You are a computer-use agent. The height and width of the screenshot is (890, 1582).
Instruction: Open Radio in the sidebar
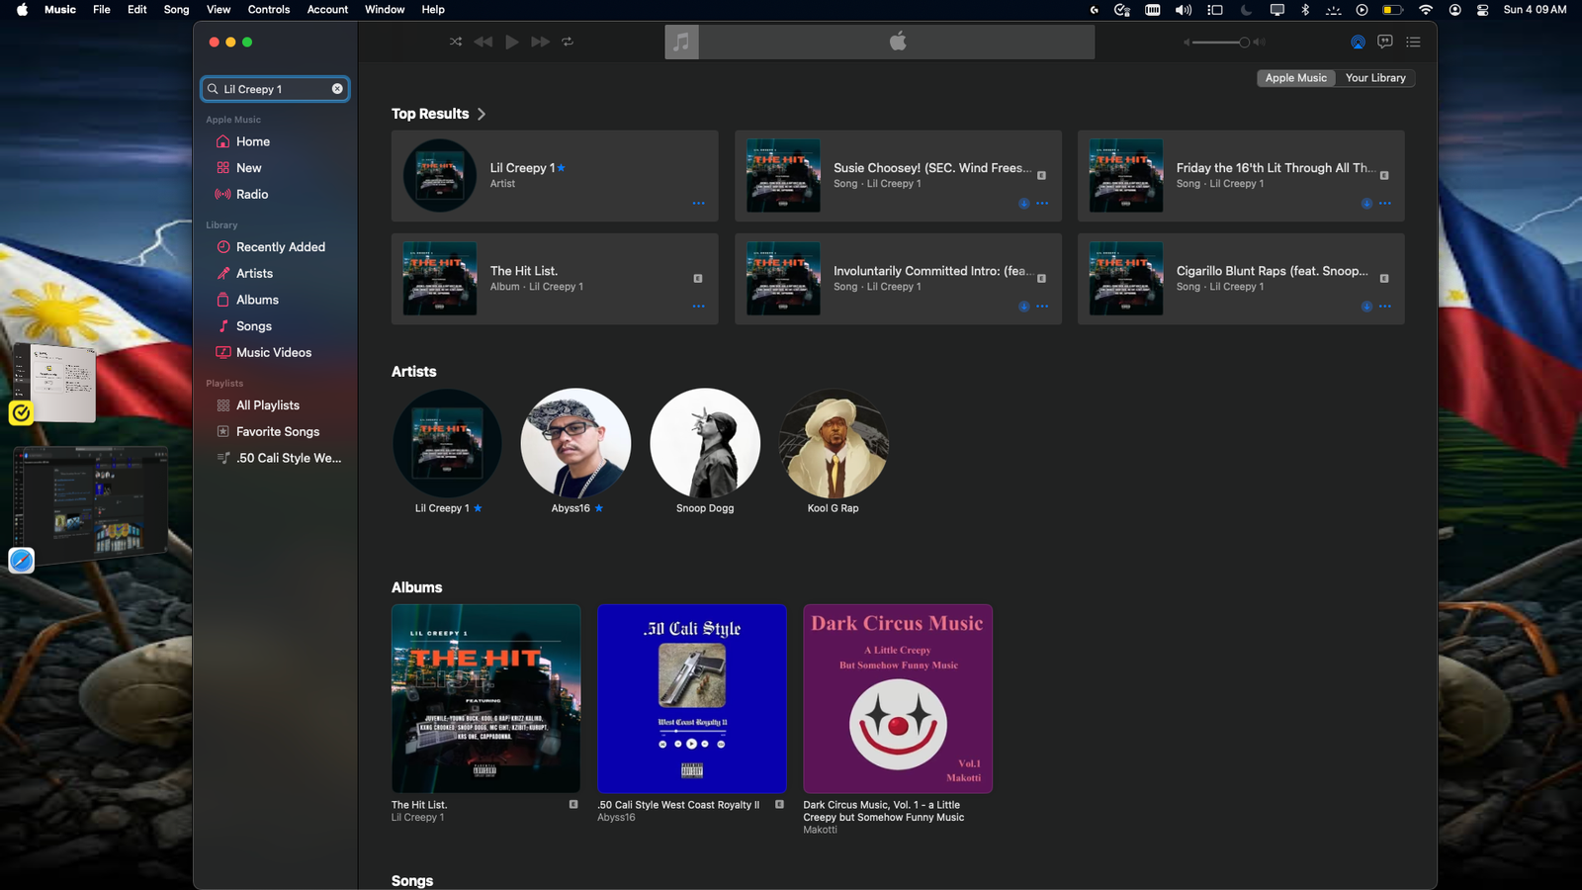pyautogui.click(x=252, y=195)
